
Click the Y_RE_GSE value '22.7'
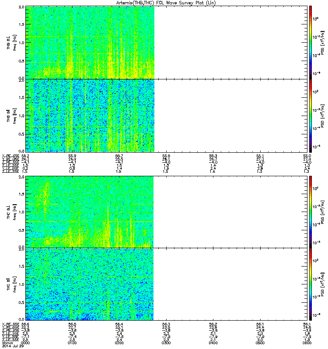[x=72, y=327]
